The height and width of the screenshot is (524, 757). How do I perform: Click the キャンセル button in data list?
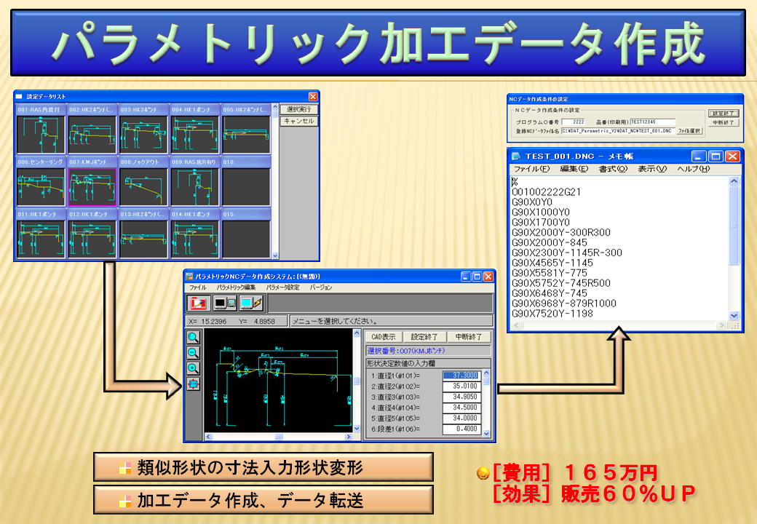coord(299,121)
